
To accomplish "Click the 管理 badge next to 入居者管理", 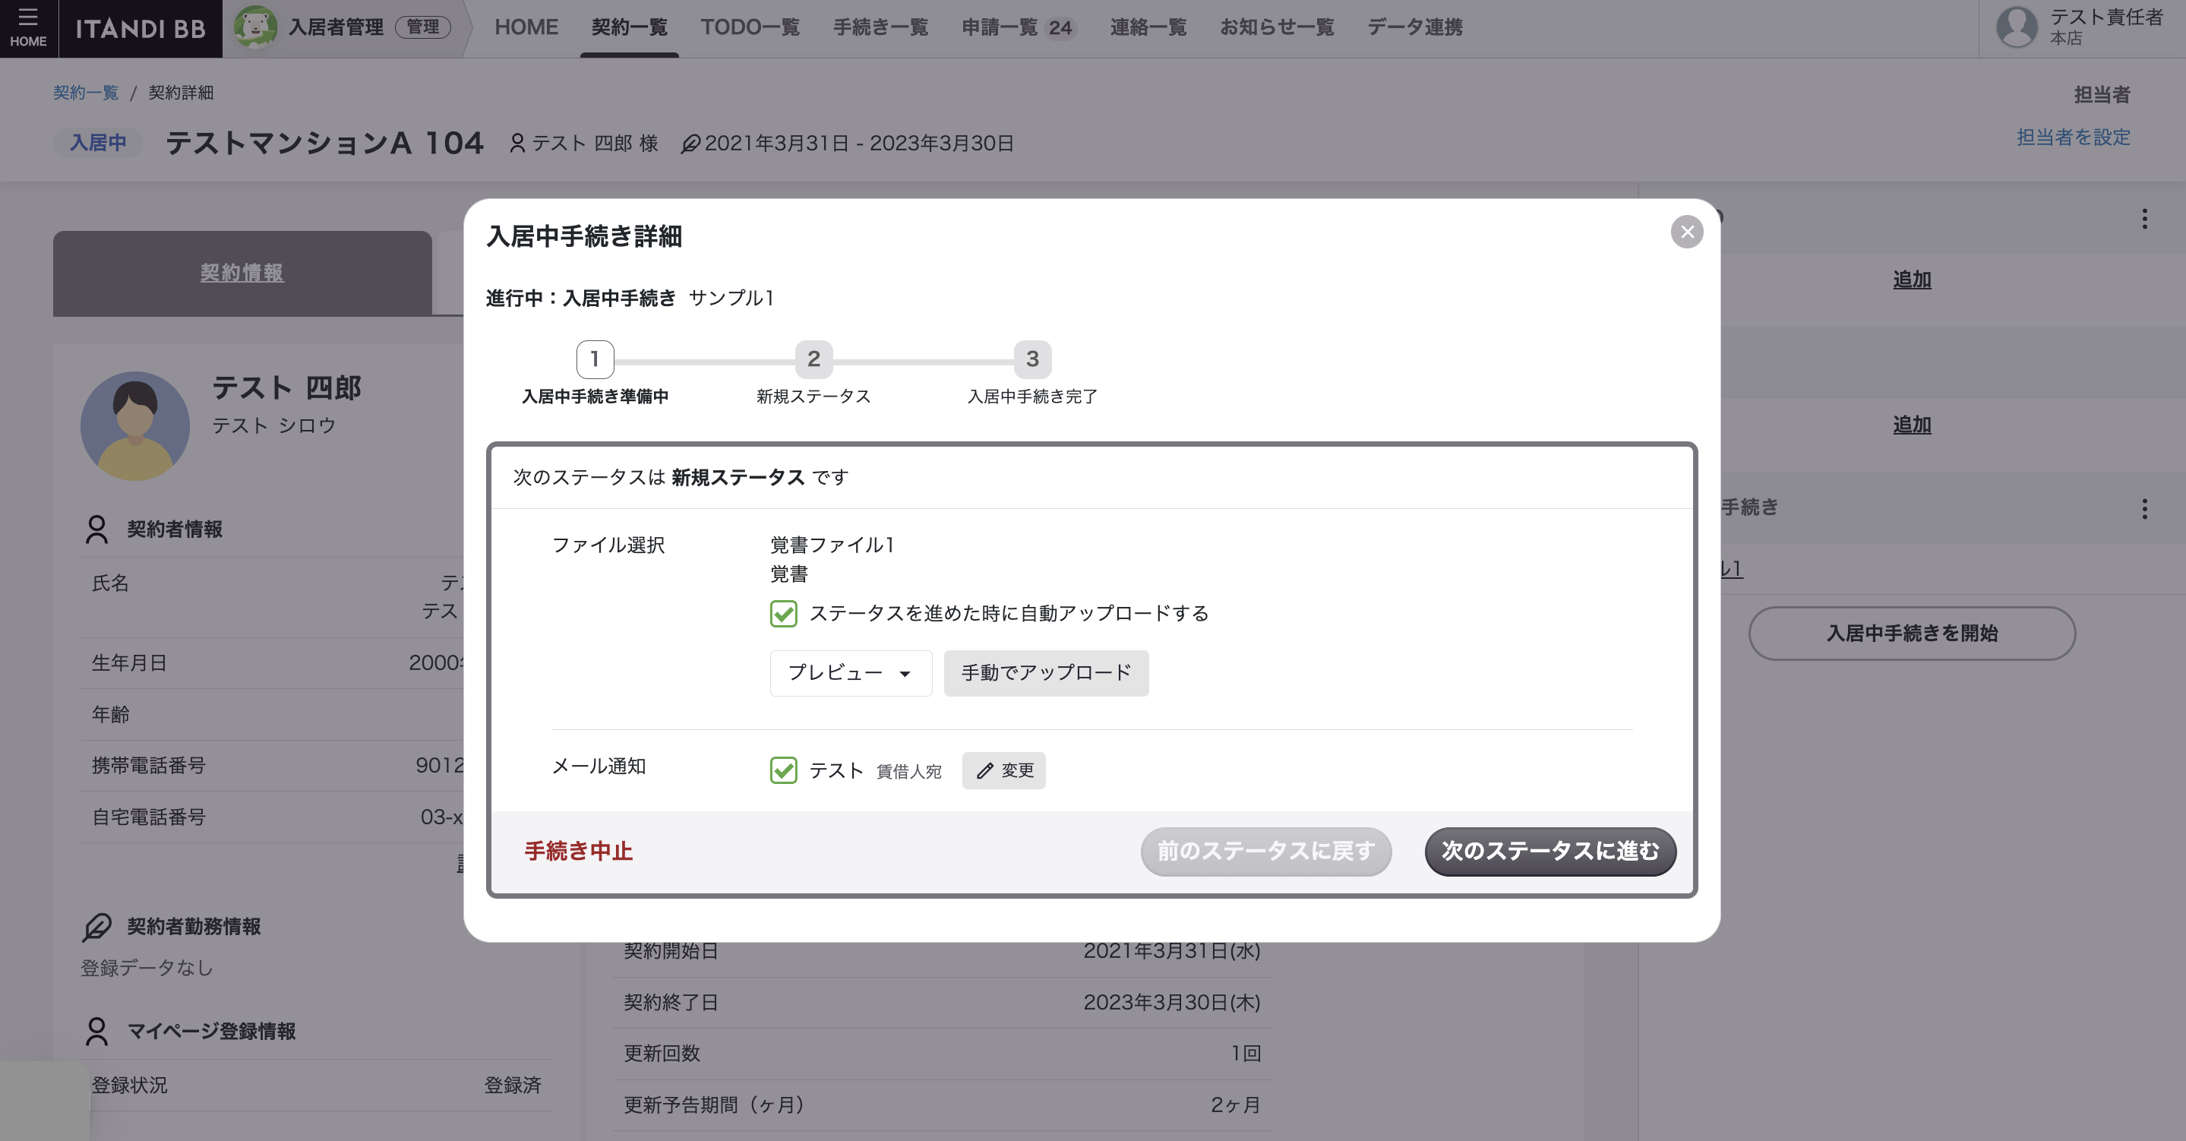I will point(422,27).
